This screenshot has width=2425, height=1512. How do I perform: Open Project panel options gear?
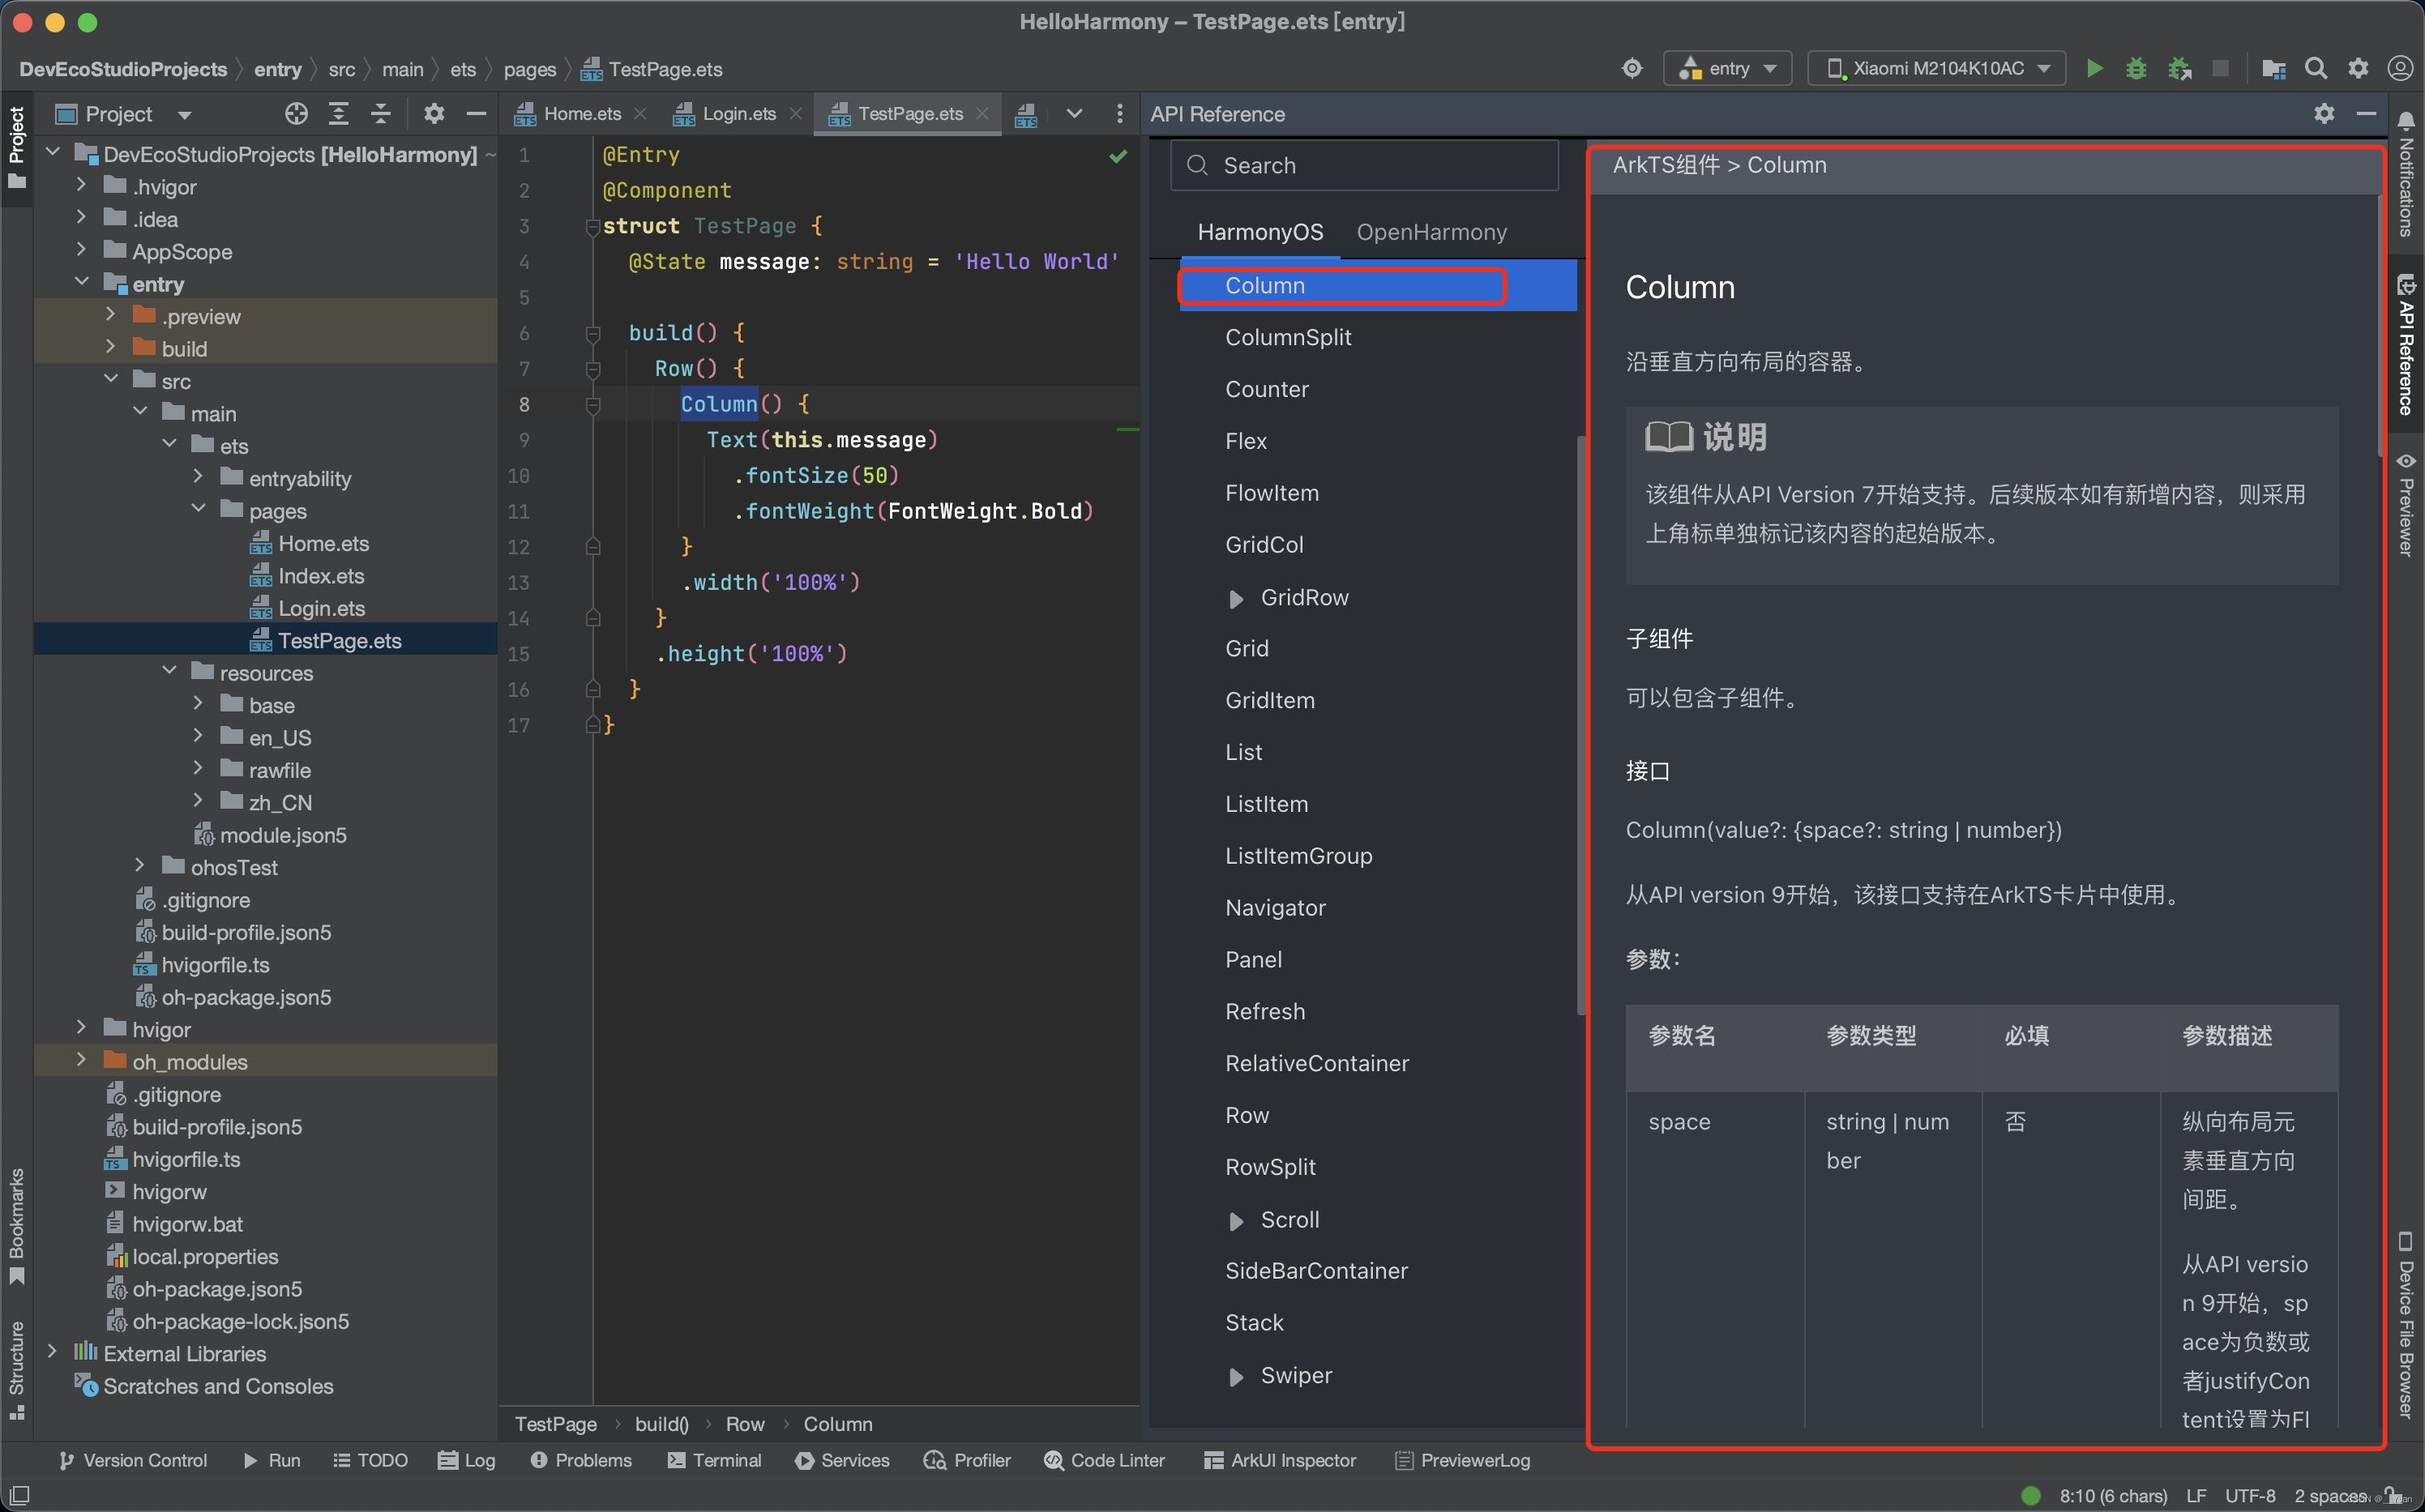click(x=434, y=114)
